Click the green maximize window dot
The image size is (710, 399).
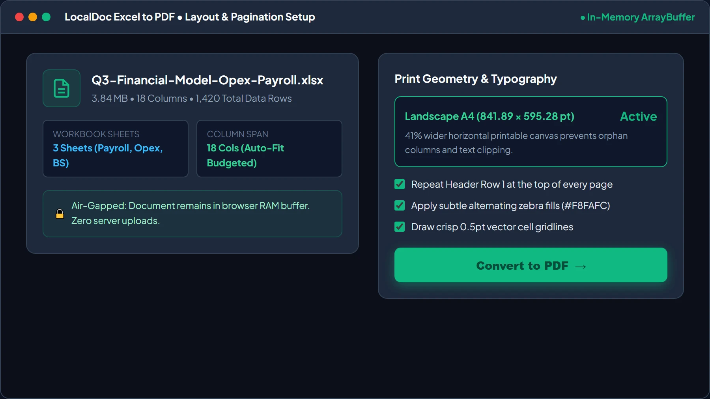tap(46, 17)
